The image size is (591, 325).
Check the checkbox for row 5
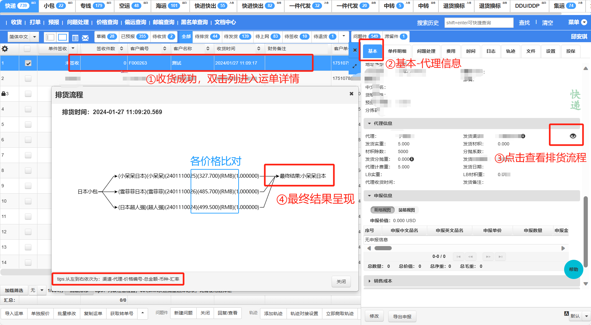(28, 124)
